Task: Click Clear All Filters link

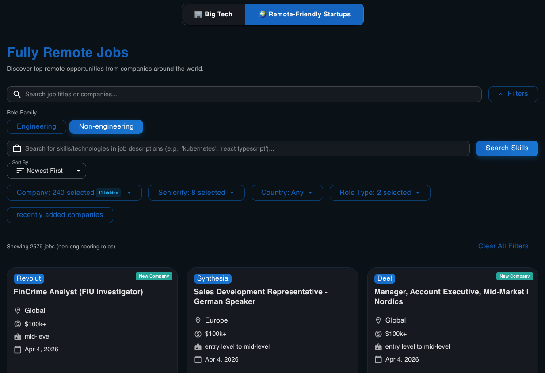Action: (x=503, y=246)
